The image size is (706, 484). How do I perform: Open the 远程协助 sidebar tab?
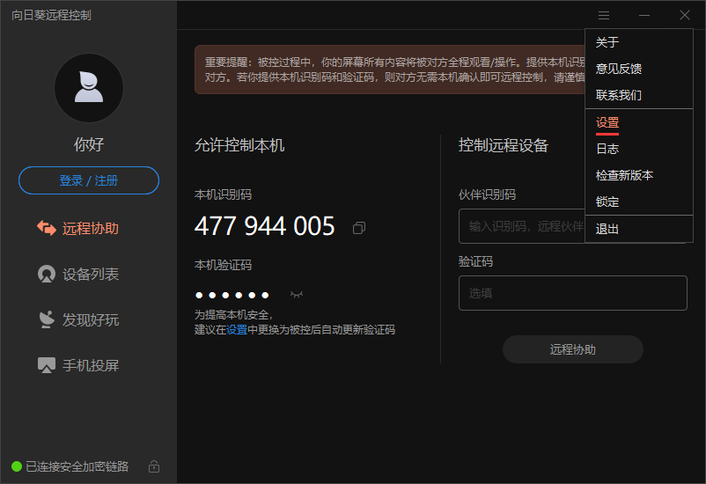[x=77, y=228]
